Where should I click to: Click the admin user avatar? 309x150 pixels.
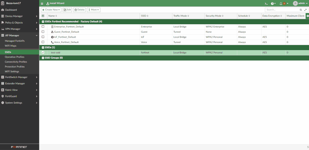(x=295, y=3)
